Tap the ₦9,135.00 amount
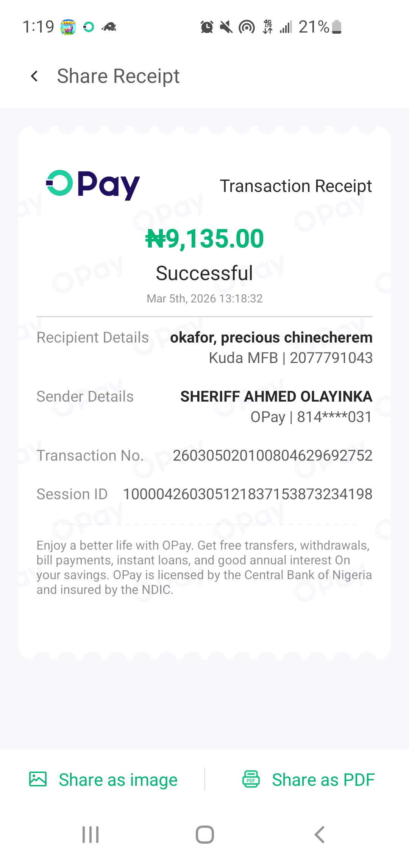Viewport: 409px width, 863px height. 204,239
